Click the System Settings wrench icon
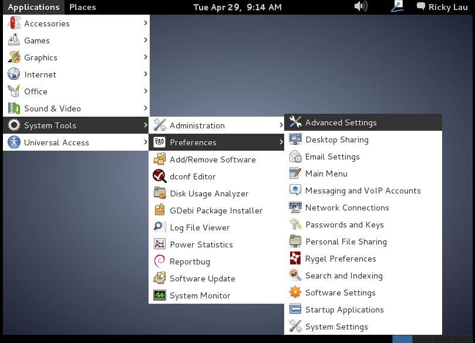The height and width of the screenshot is (343, 475). (295, 327)
